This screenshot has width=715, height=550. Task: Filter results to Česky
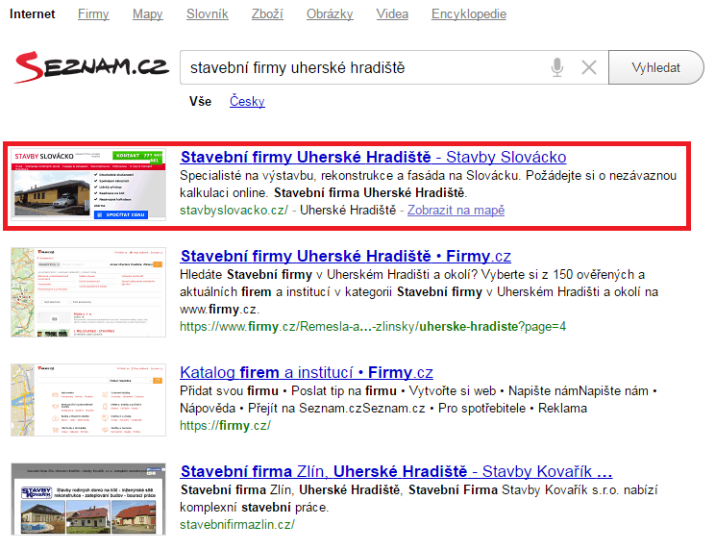[x=247, y=101]
